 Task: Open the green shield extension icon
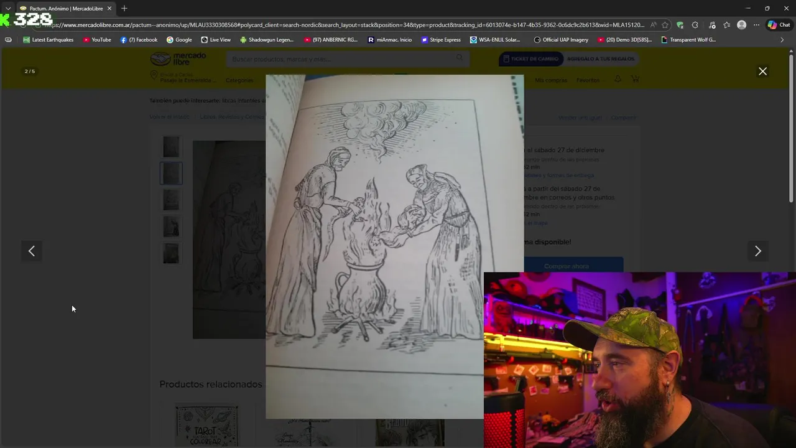click(680, 25)
